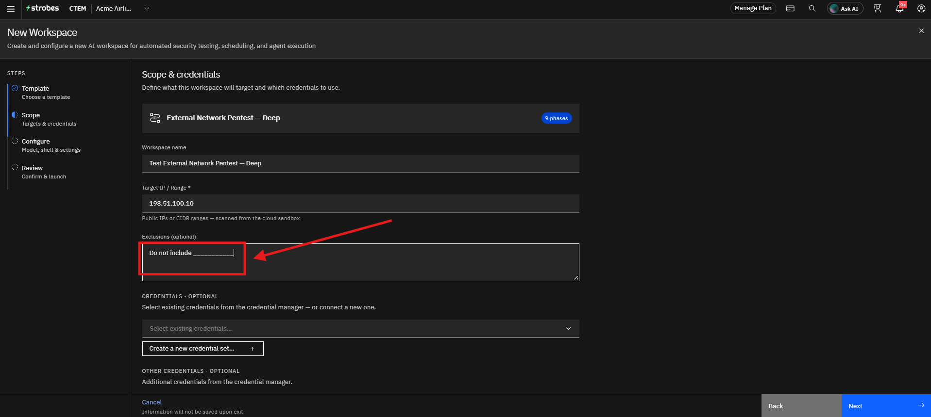The width and height of the screenshot is (931, 417).
Task: Click the icon between Ask AI and bell
Action: pyautogui.click(x=878, y=9)
